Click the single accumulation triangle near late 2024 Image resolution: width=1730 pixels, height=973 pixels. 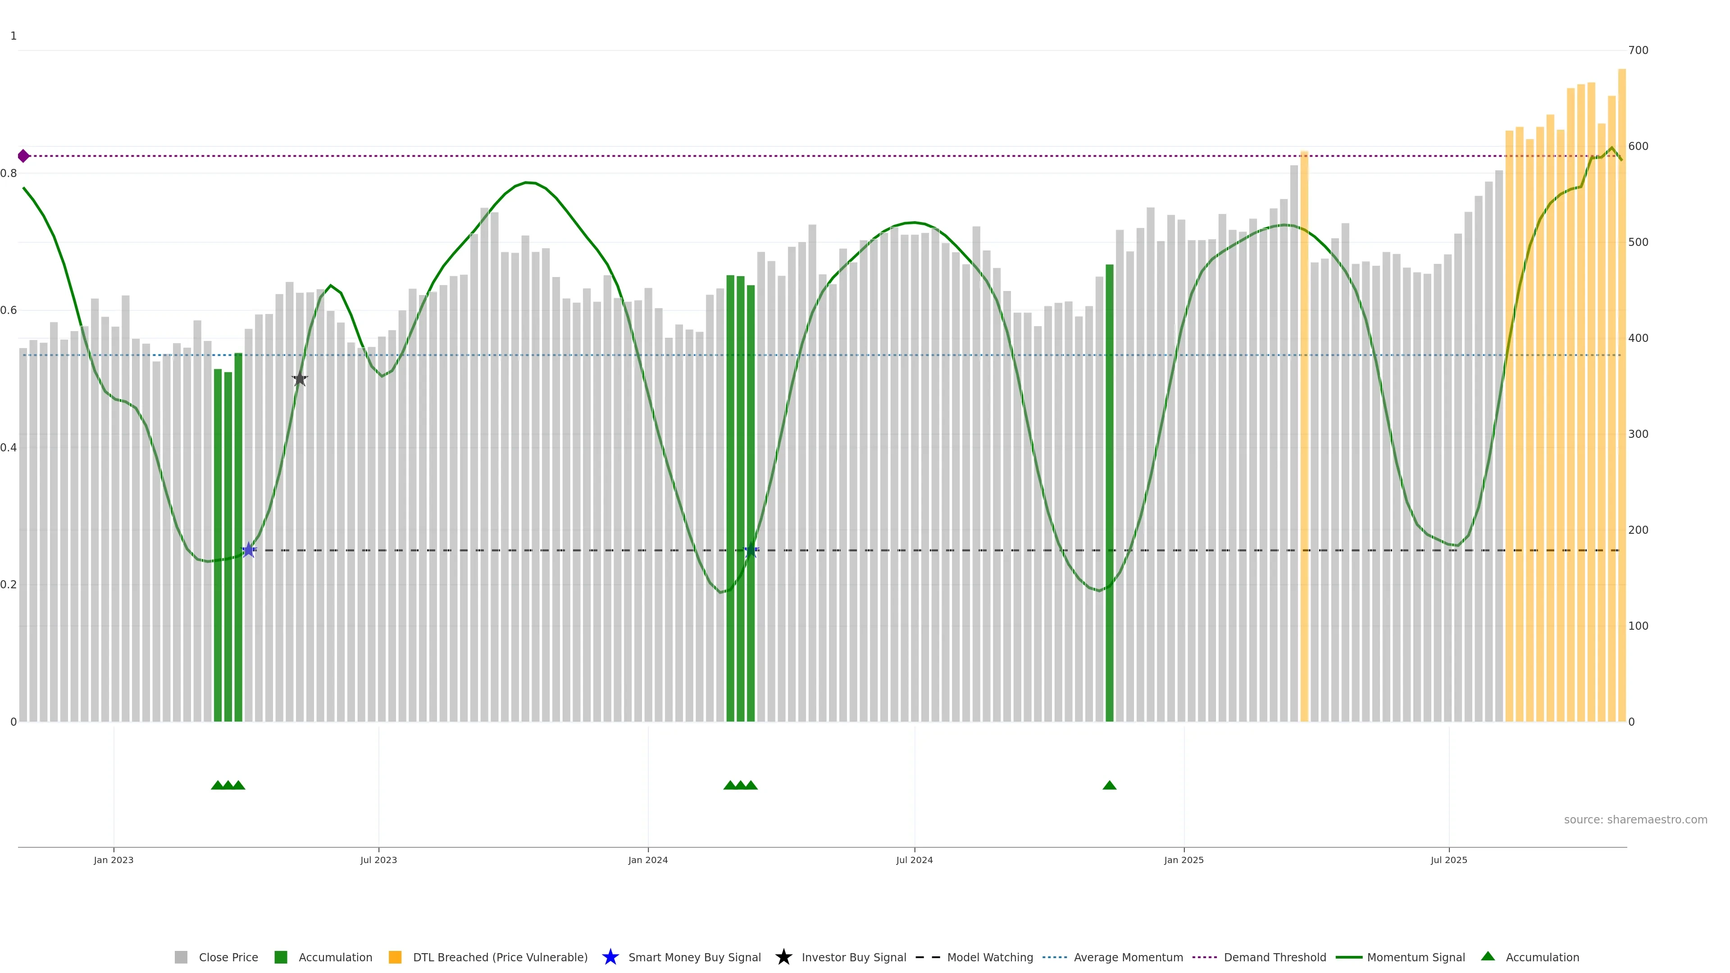[1110, 785]
